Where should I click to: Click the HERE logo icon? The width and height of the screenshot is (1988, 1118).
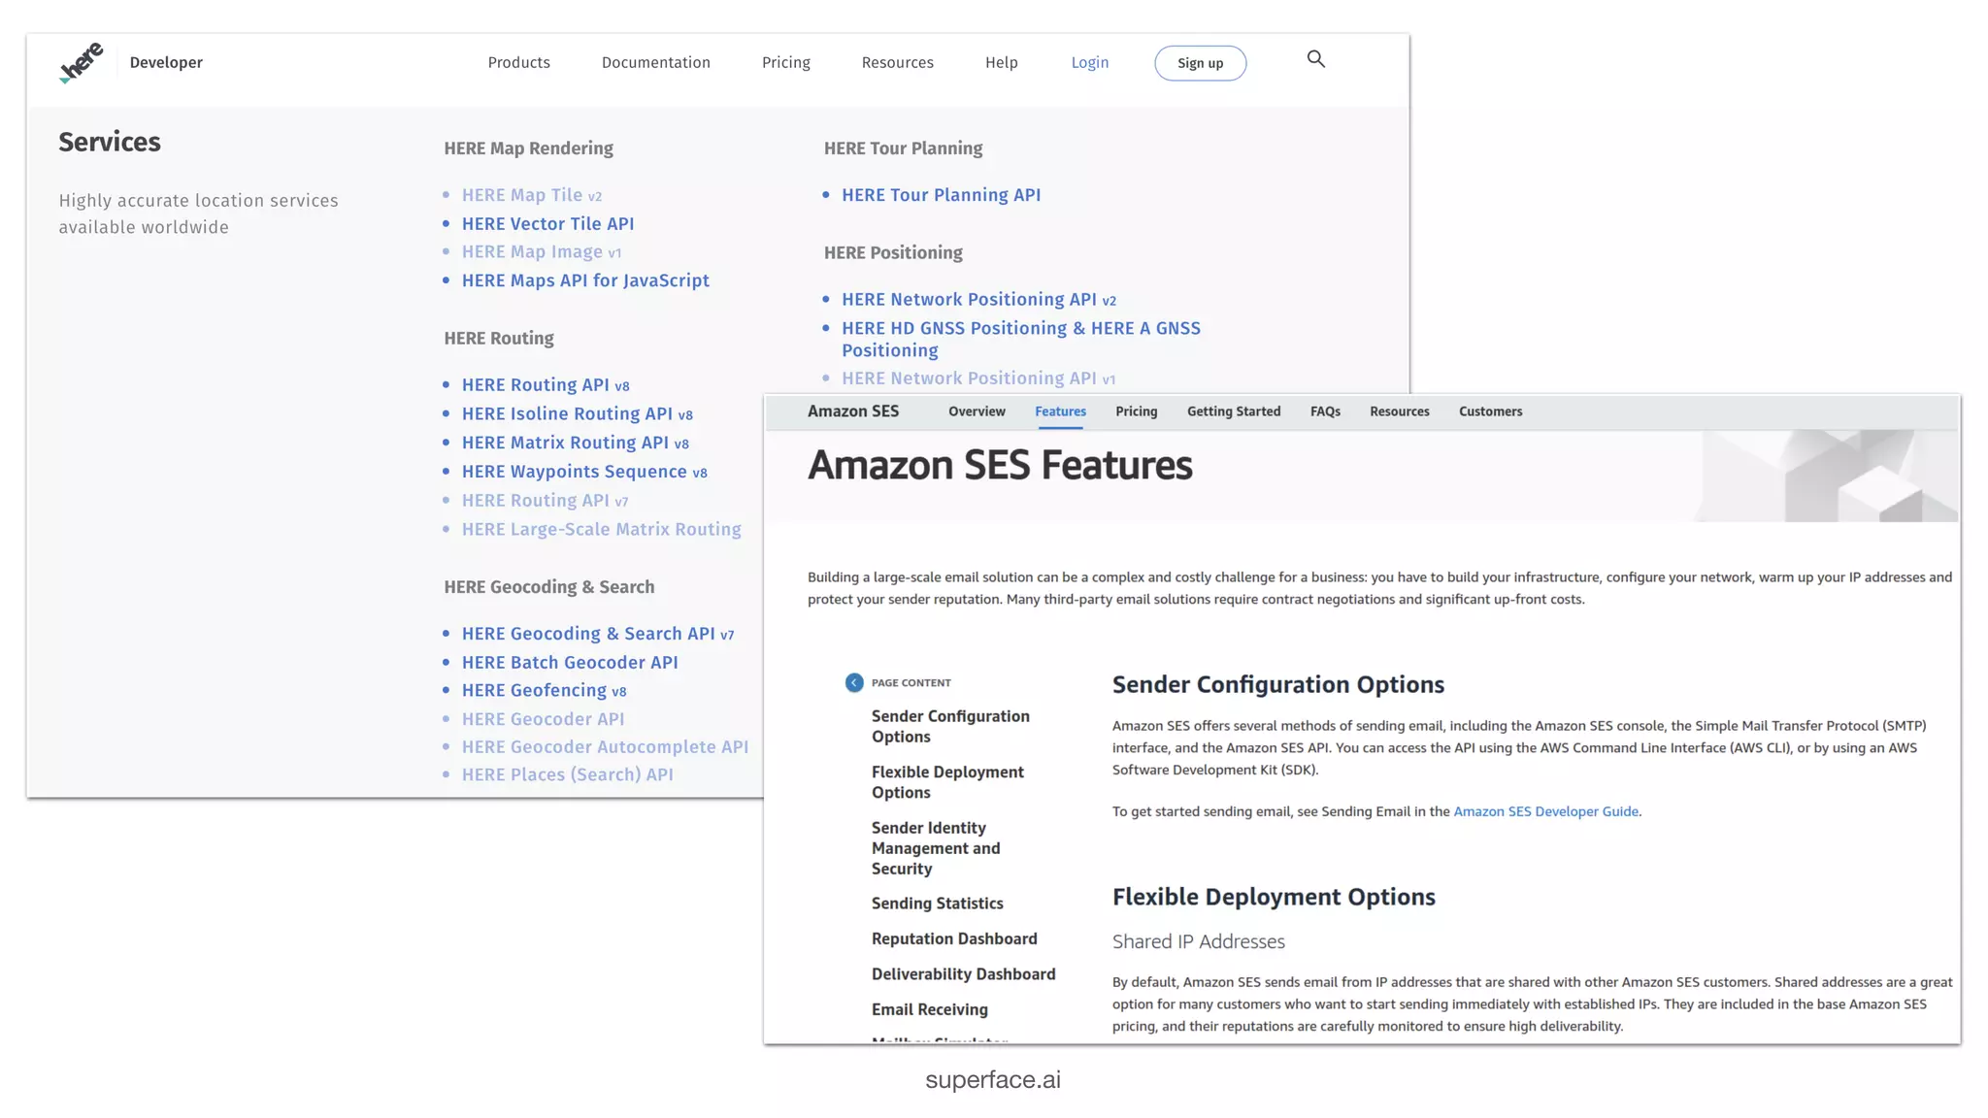coord(82,63)
